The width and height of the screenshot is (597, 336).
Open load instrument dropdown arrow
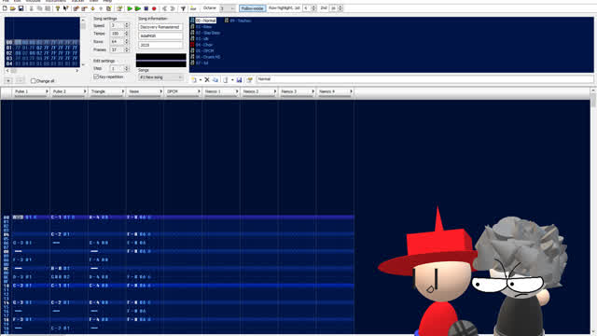click(x=232, y=79)
